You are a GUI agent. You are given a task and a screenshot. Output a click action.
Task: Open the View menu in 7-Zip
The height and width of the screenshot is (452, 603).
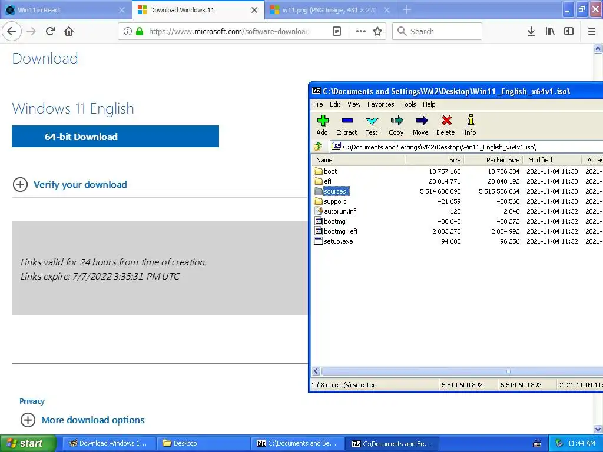click(x=354, y=104)
